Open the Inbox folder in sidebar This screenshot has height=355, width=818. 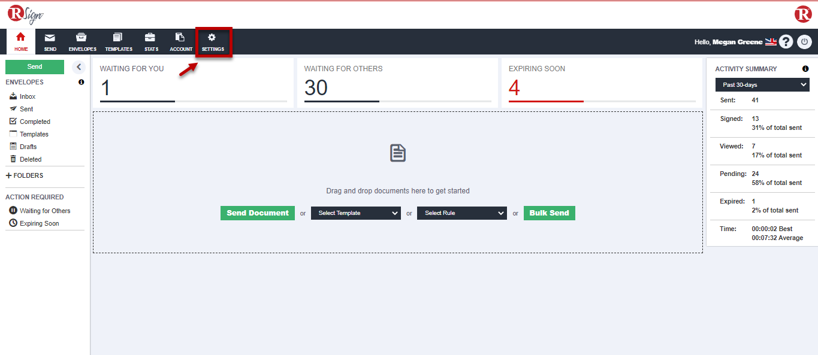coord(27,96)
